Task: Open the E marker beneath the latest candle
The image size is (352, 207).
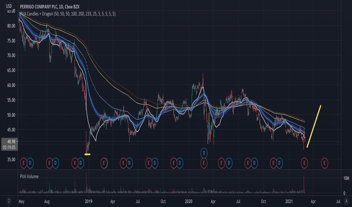Action: pyautogui.click(x=304, y=163)
